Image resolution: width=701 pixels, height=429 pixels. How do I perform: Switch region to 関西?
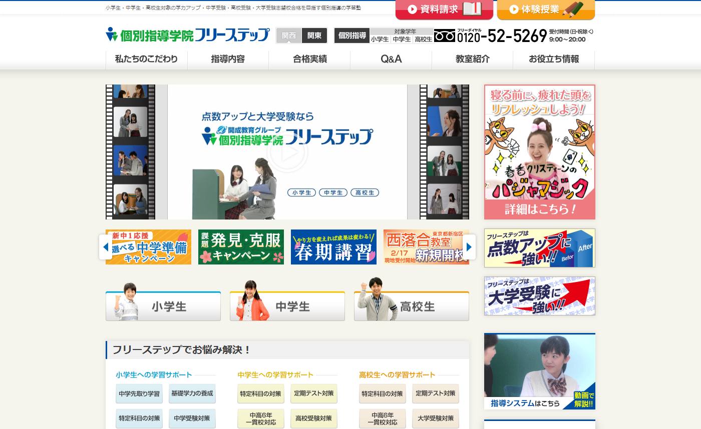click(289, 35)
